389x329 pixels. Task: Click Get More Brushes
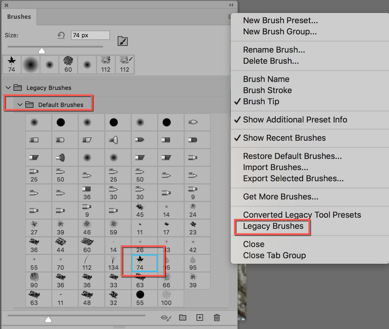tap(280, 197)
